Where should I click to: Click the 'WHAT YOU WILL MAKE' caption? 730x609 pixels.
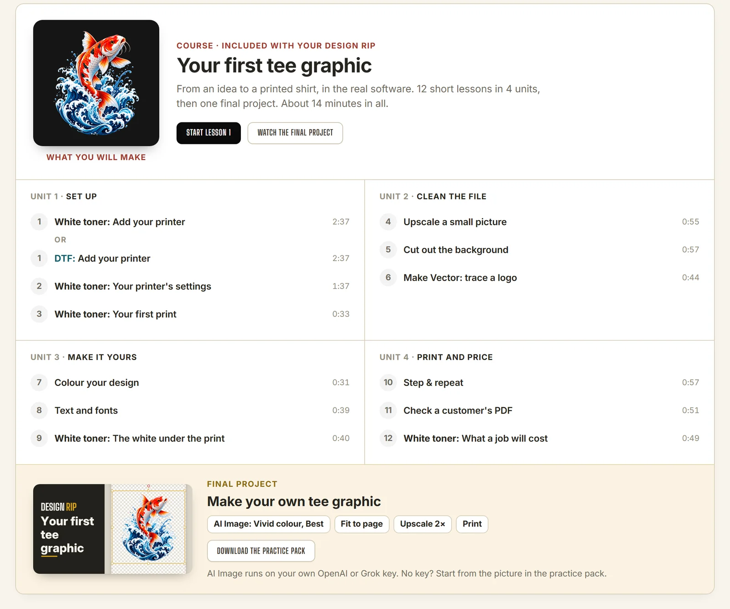tap(96, 157)
